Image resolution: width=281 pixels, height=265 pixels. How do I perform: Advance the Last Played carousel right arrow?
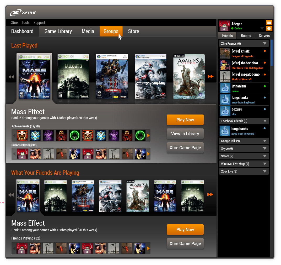210,76
